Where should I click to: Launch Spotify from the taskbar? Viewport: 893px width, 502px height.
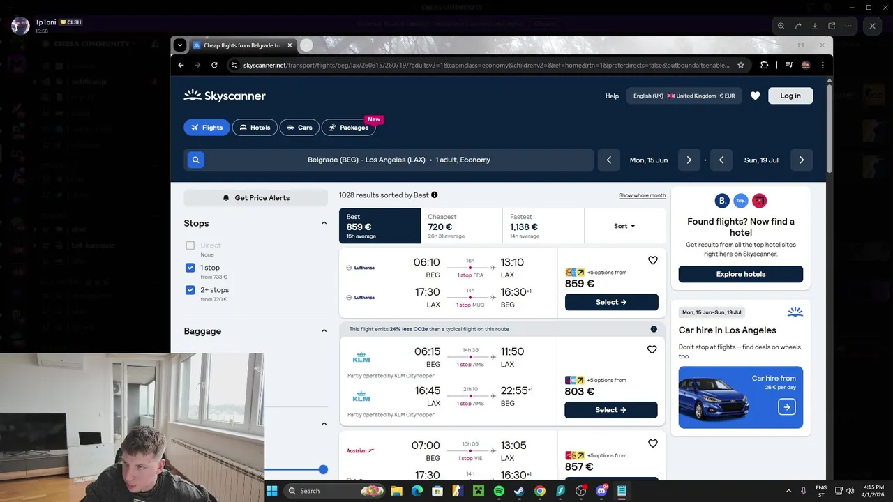coord(499,491)
